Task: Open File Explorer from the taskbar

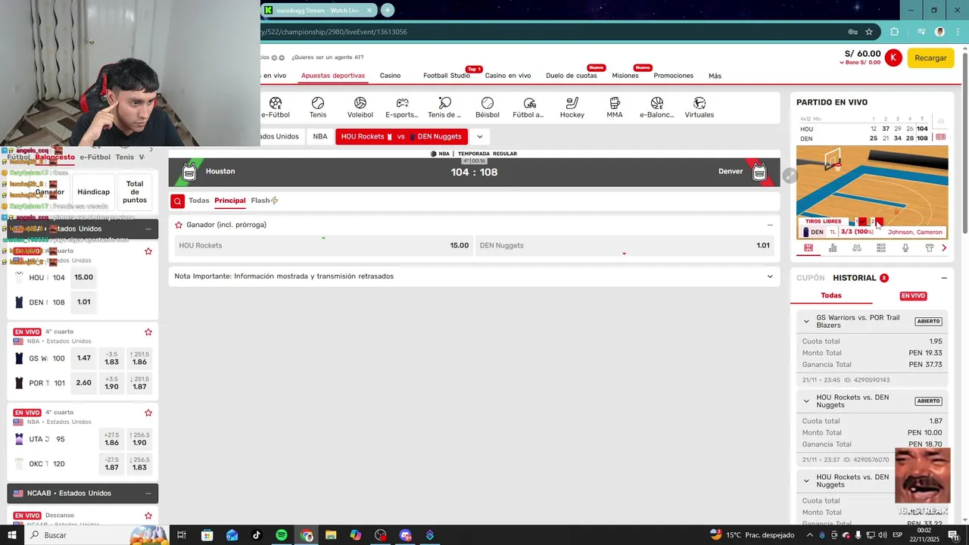Action: click(x=331, y=535)
